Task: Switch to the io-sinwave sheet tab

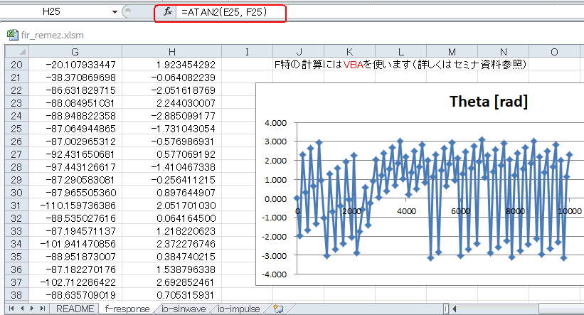Action: [x=184, y=309]
